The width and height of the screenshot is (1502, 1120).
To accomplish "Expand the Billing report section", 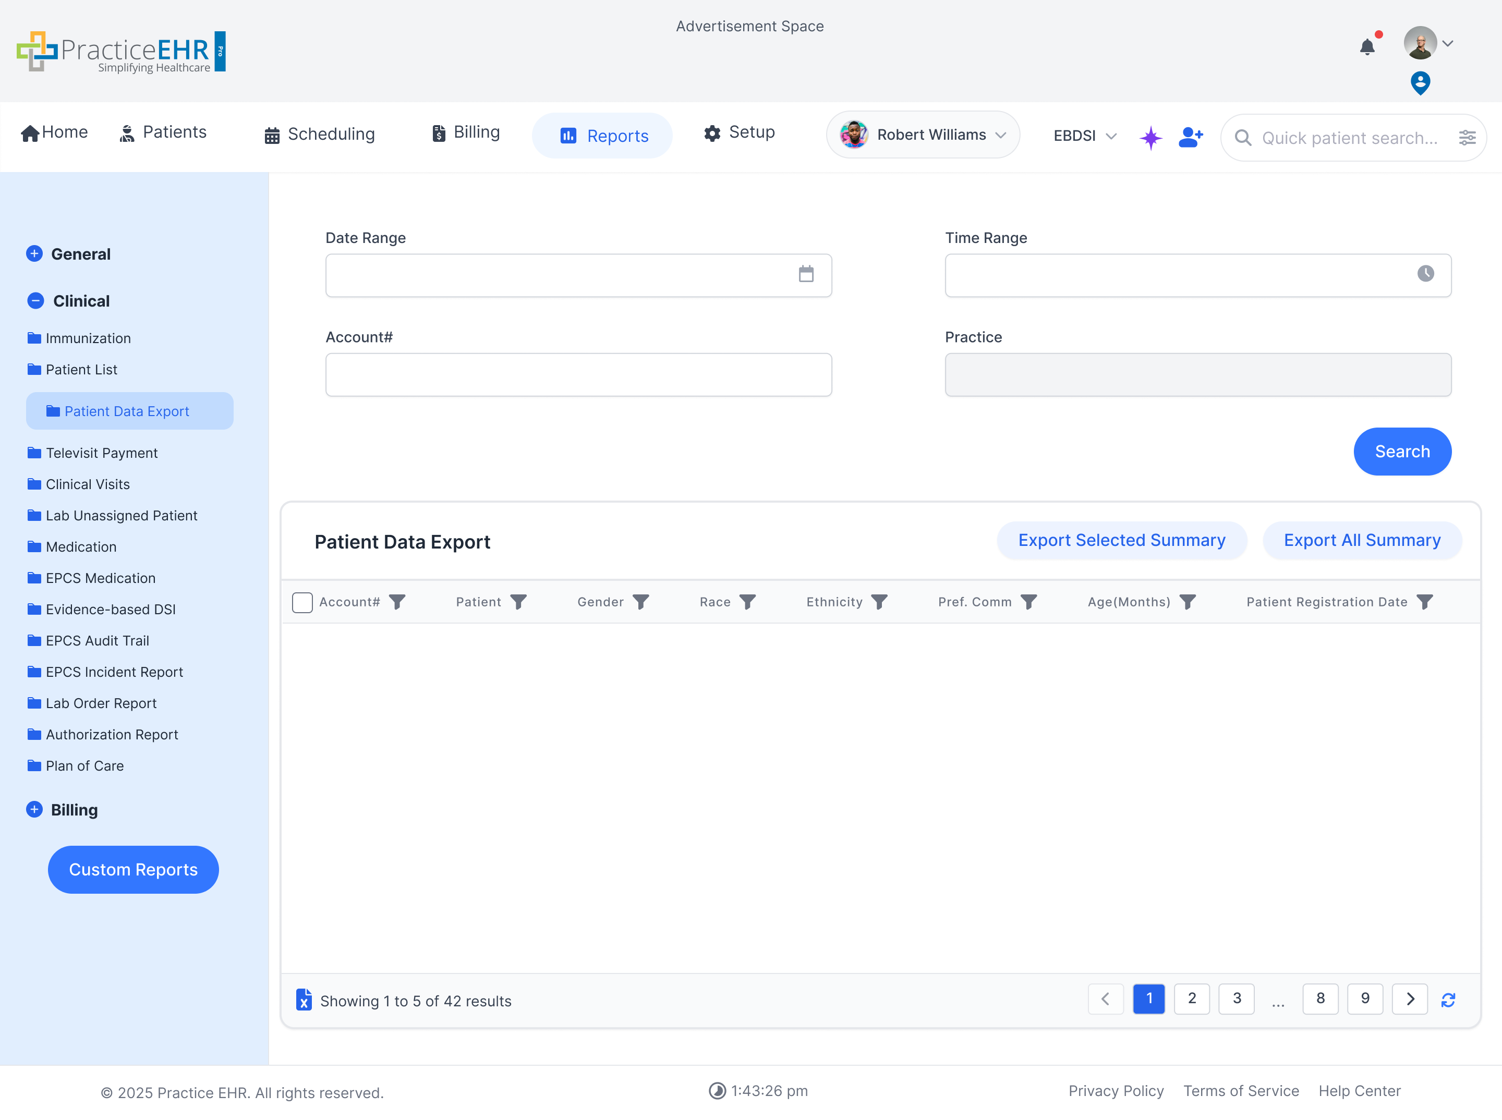I will click(34, 809).
